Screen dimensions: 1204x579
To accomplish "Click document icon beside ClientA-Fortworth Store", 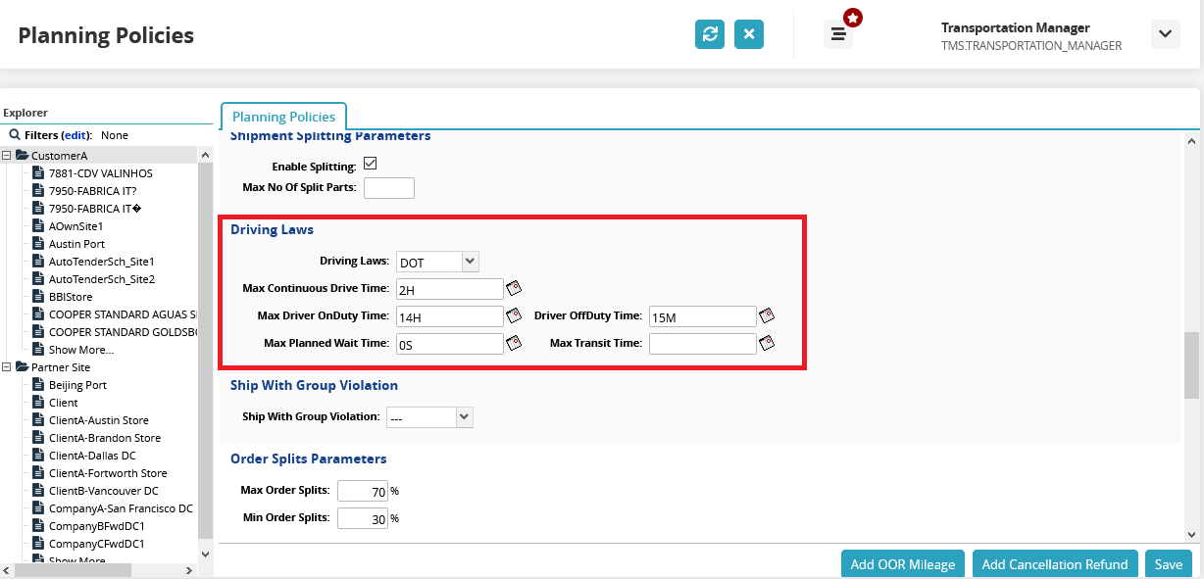I will pos(39,473).
